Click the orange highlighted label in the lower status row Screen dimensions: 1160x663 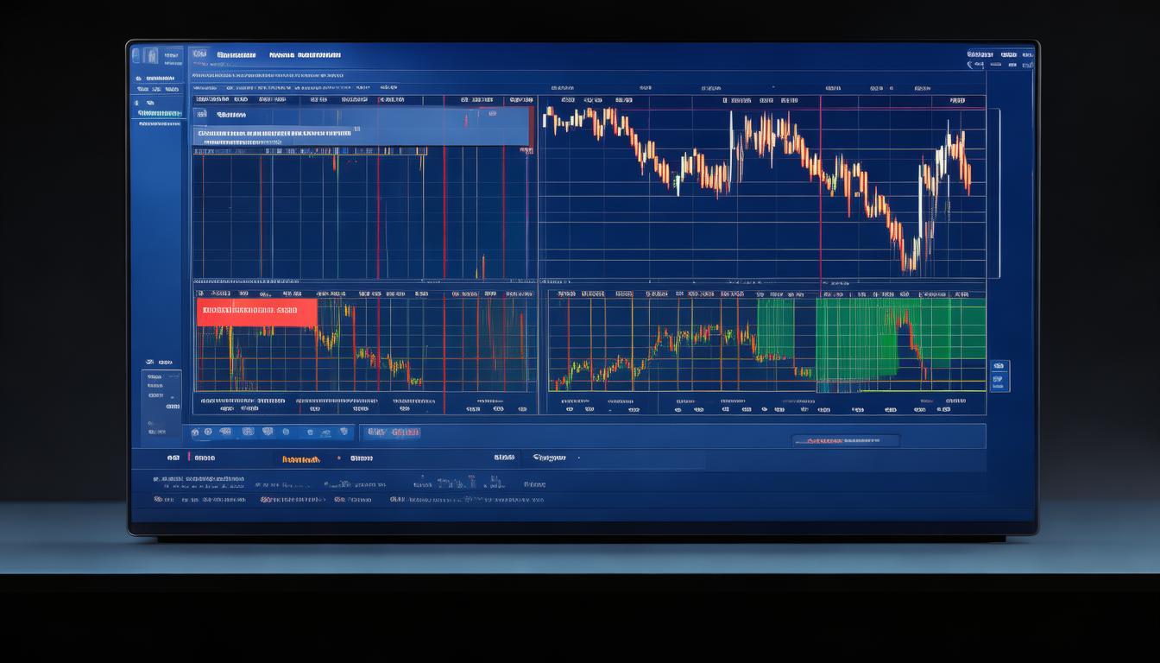(300, 459)
